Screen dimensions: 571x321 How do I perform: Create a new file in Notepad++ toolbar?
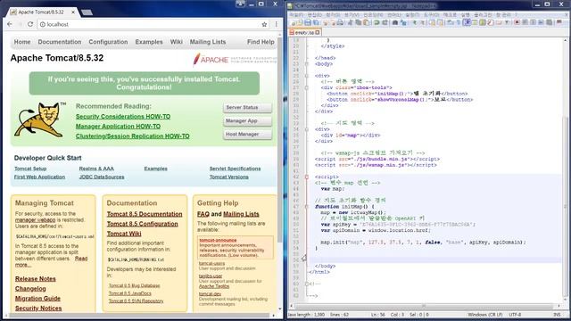pos(293,22)
